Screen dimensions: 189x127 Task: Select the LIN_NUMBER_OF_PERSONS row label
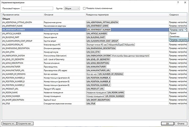tap(14, 74)
